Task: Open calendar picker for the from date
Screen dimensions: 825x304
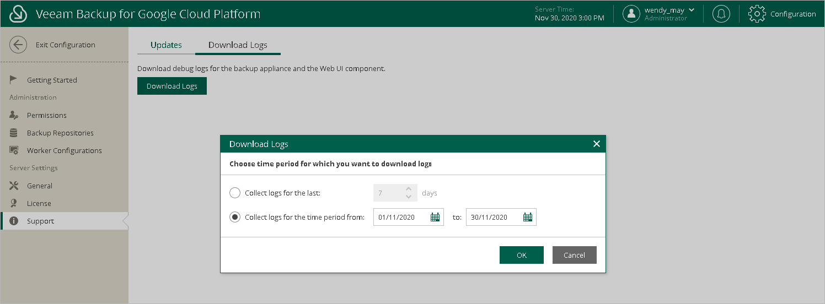Action: pyautogui.click(x=435, y=217)
